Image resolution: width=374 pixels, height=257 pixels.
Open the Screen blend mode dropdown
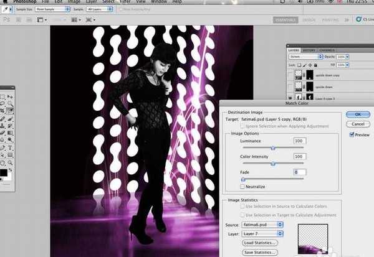(305, 56)
